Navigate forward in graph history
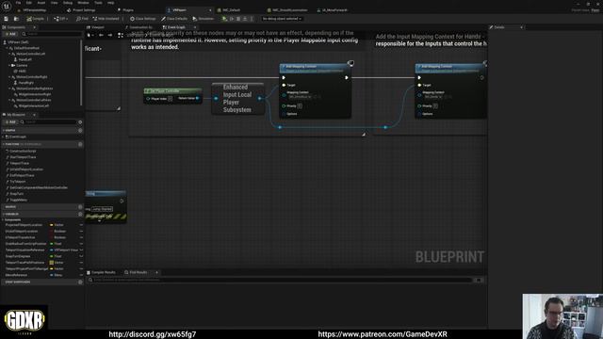This screenshot has width=603, height=339. (x=110, y=35)
